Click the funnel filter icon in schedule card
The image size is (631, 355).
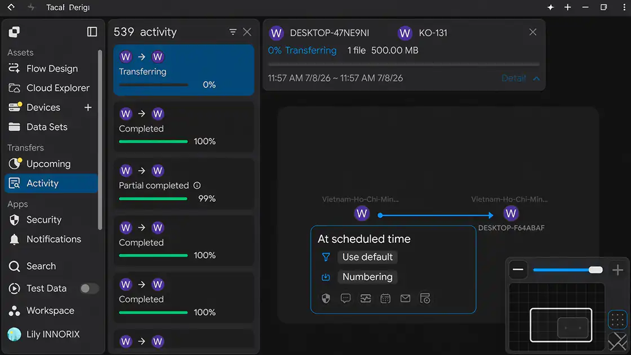[x=326, y=257]
